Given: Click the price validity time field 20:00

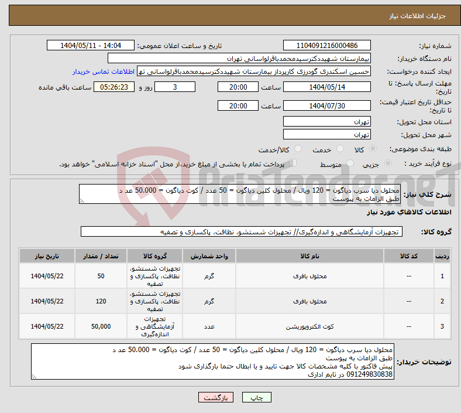Looking at the screenshot, I should pyautogui.click(x=238, y=105).
